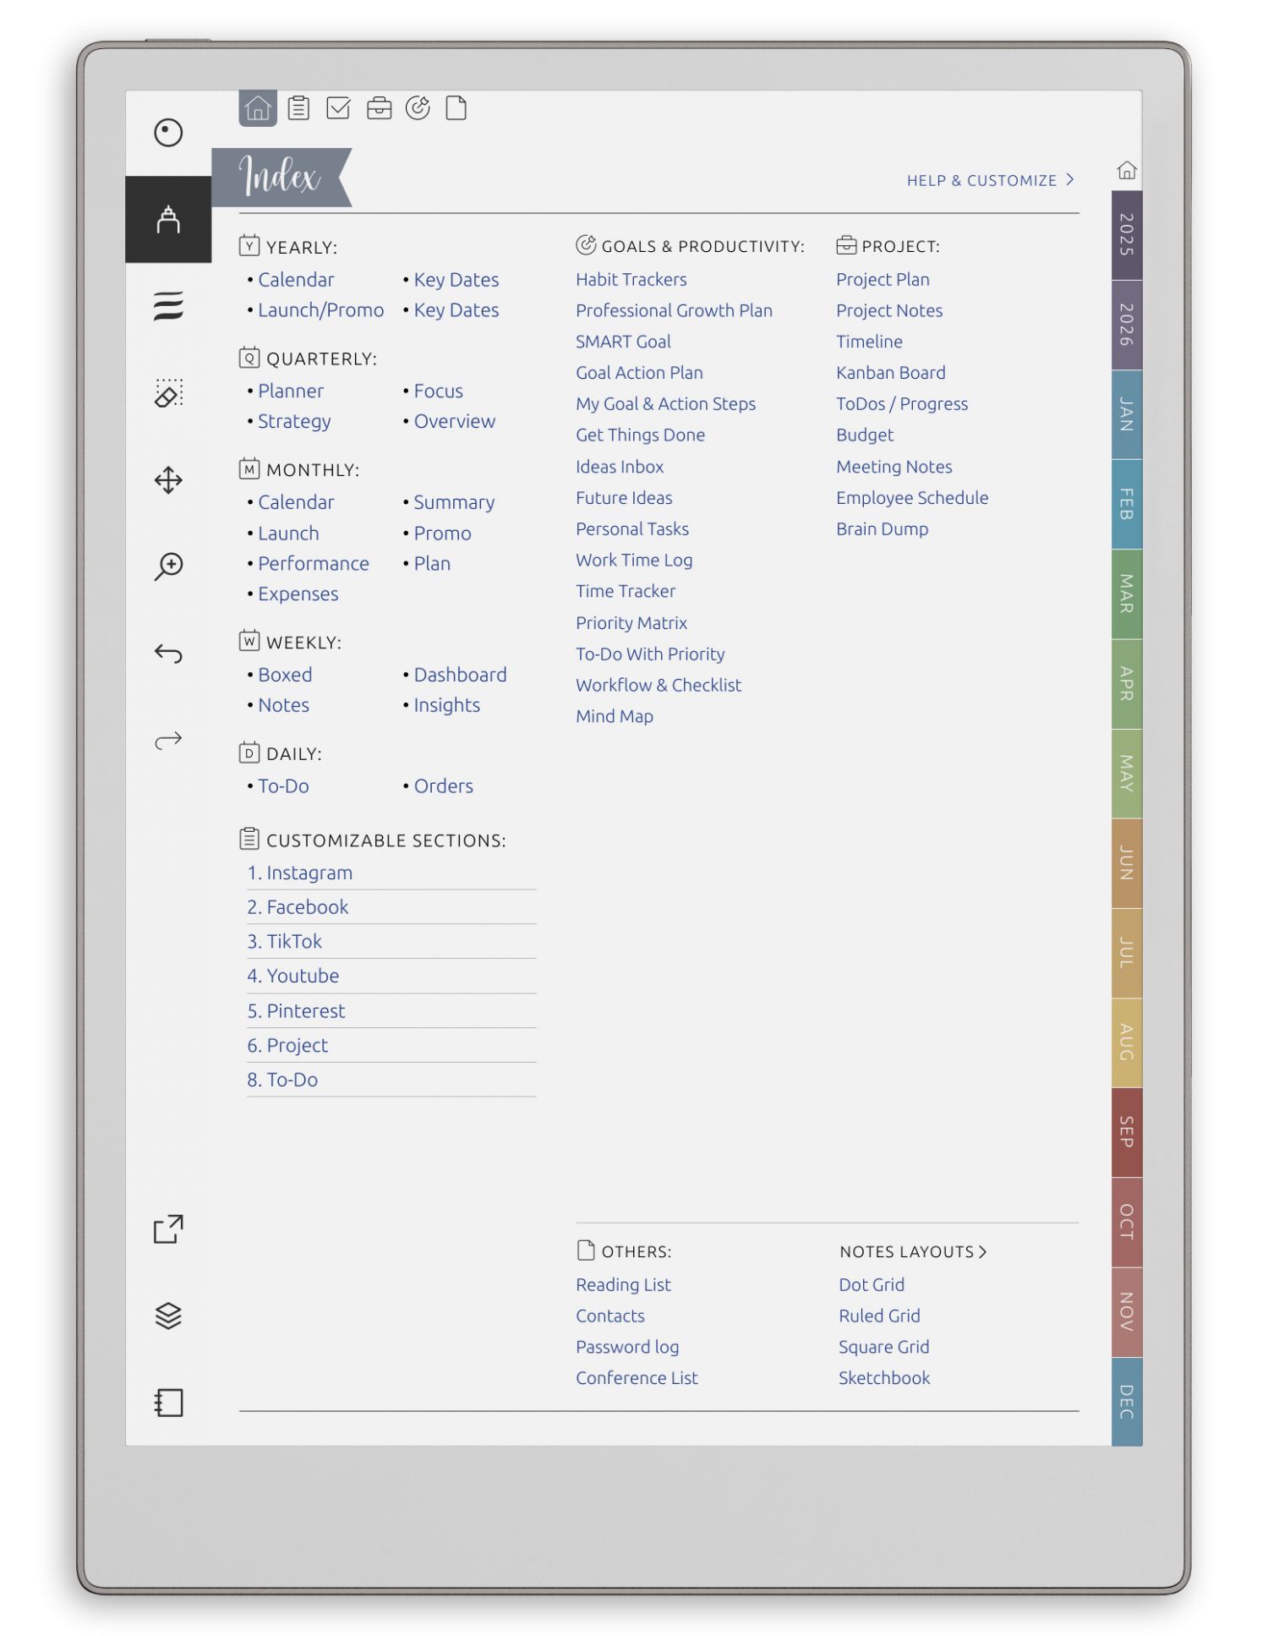The width and height of the screenshot is (1268, 1636).
Task: Open Meeting Notes link
Action: click(x=894, y=467)
